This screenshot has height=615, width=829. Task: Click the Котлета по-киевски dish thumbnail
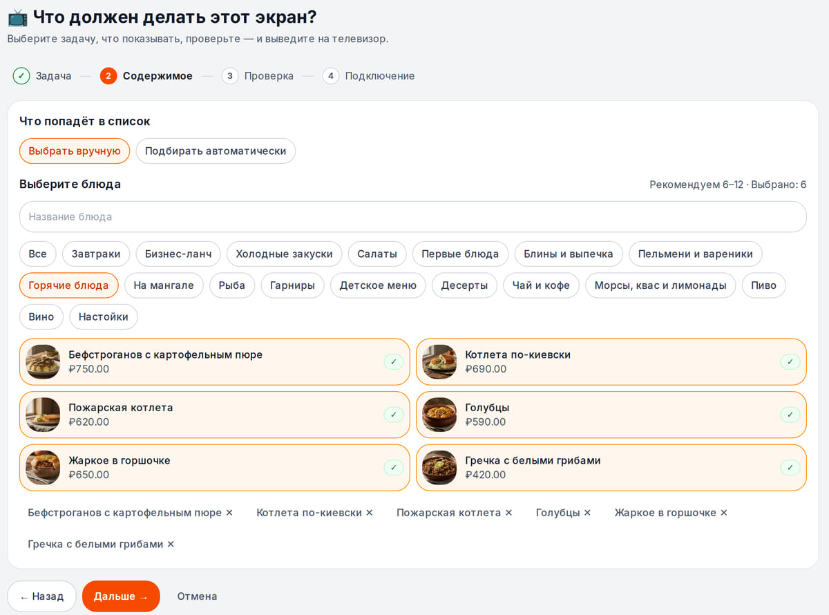[x=439, y=361]
